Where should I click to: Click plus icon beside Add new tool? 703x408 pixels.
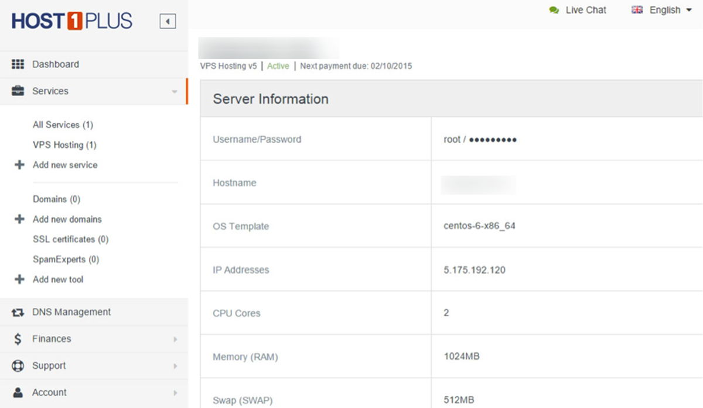[x=19, y=279]
